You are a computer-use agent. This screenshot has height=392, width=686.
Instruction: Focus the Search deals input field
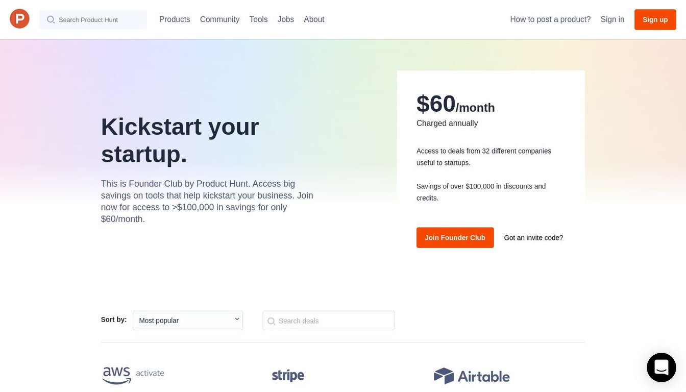pyautogui.click(x=329, y=321)
